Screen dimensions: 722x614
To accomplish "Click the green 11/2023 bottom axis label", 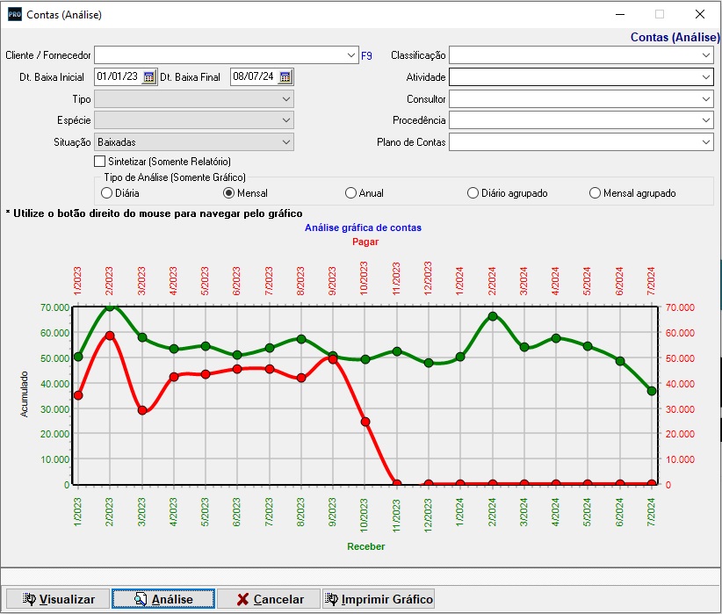I will [396, 516].
